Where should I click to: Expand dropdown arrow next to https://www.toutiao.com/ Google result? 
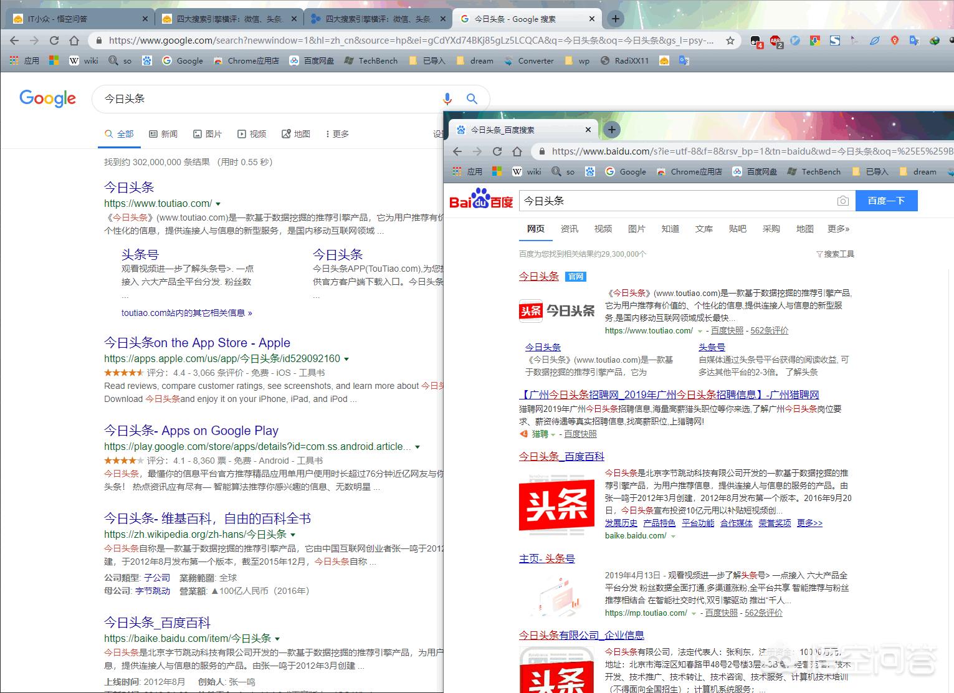218,204
